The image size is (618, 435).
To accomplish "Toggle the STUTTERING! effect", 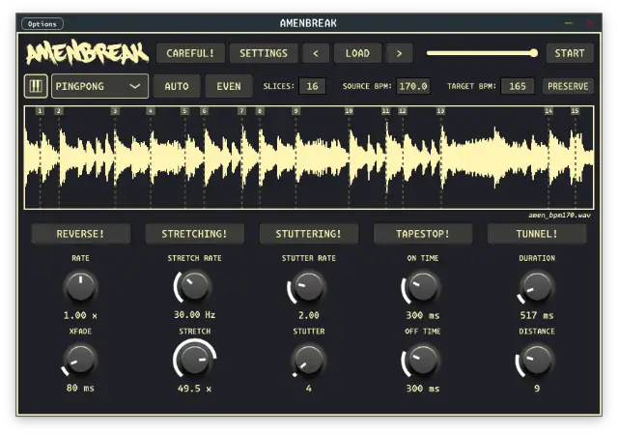I will click(308, 234).
